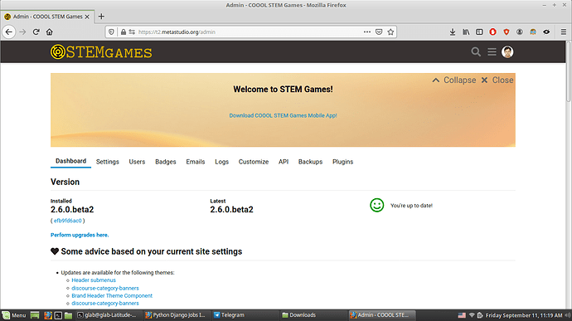This screenshot has width=572, height=321.
Task: Open Download COOOL STEM Games Mobile App link
Action: coord(283,115)
